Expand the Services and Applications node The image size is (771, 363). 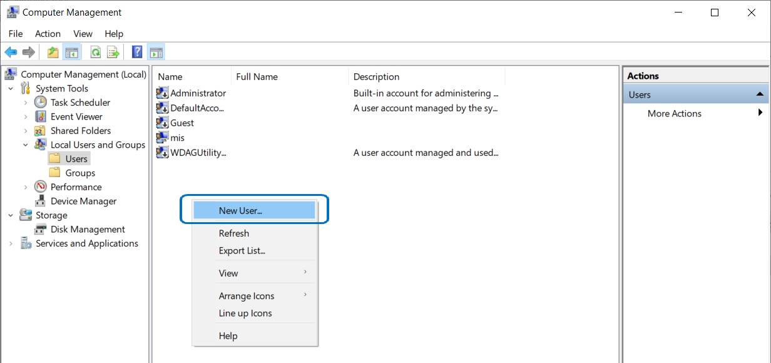[x=11, y=244]
